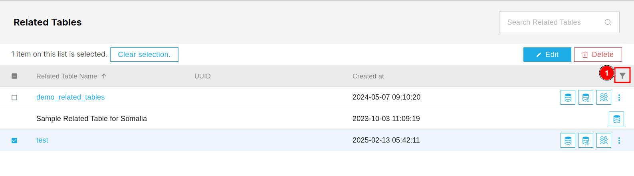Click the Created at column header
Screen dimensions: 634x176
pos(368,76)
